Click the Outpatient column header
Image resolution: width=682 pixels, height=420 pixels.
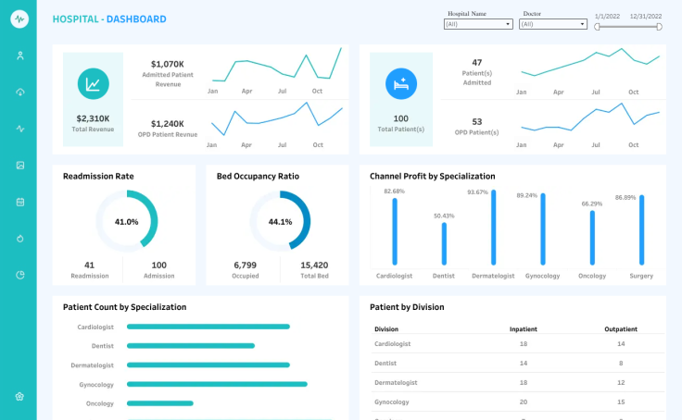point(621,328)
